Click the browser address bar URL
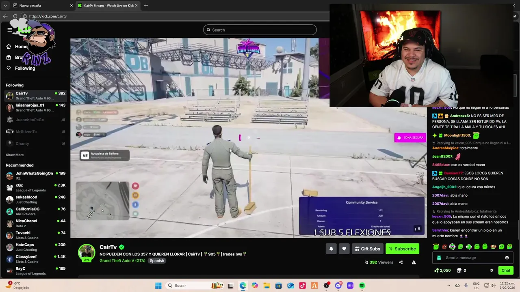Viewport: 520px width, 292px height. click(48, 16)
